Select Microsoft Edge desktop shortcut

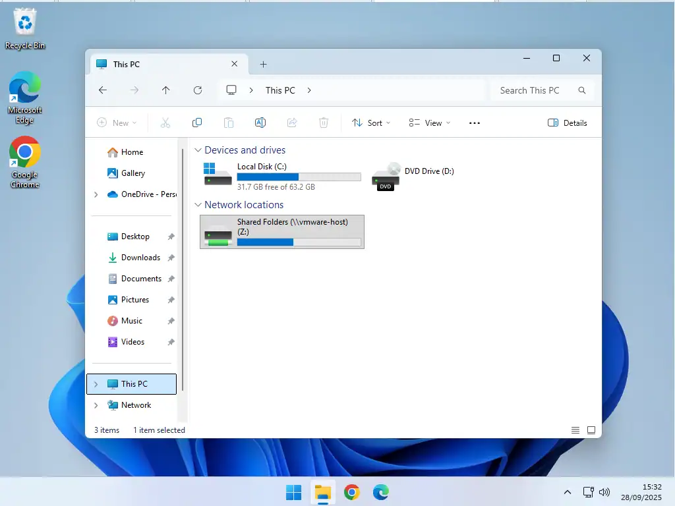25,98
